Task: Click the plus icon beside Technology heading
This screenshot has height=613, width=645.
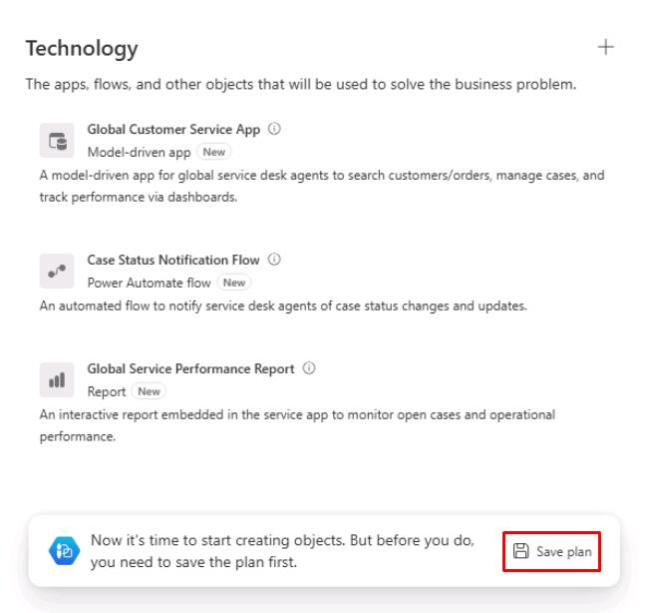Action: 605,47
